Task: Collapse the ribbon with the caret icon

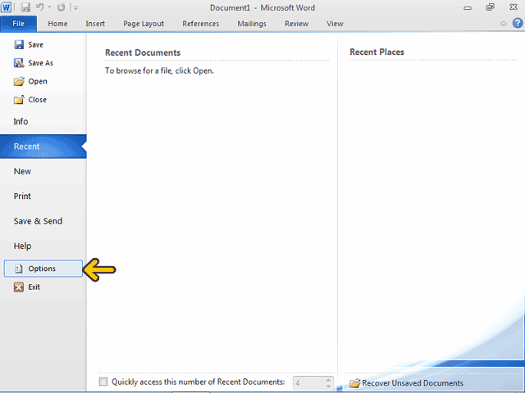Action: (x=503, y=24)
